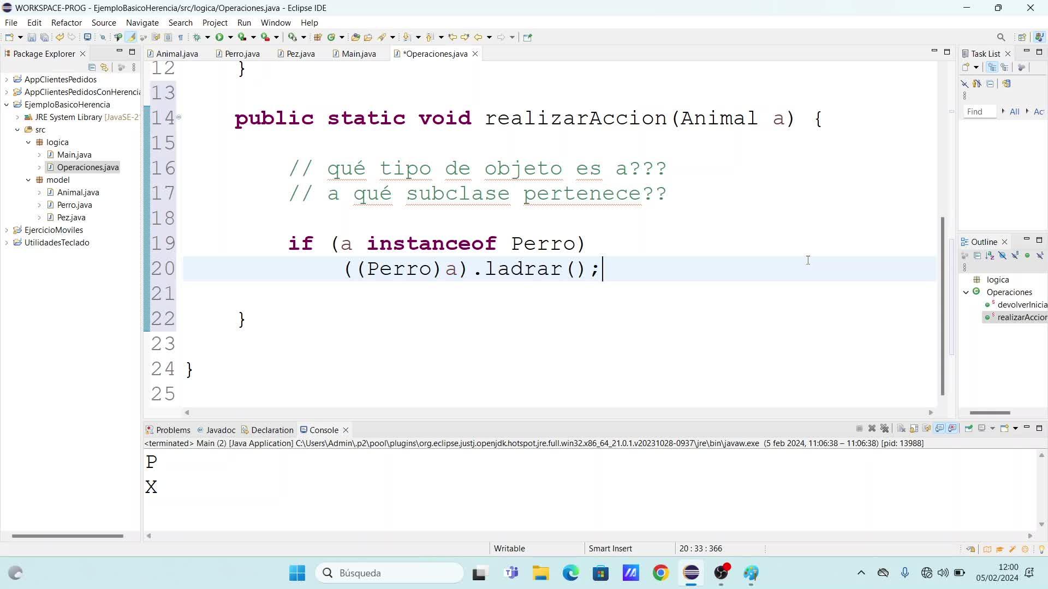The width and height of the screenshot is (1048, 589).
Task: Click the Pin Console icon
Action: (x=968, y=428)
